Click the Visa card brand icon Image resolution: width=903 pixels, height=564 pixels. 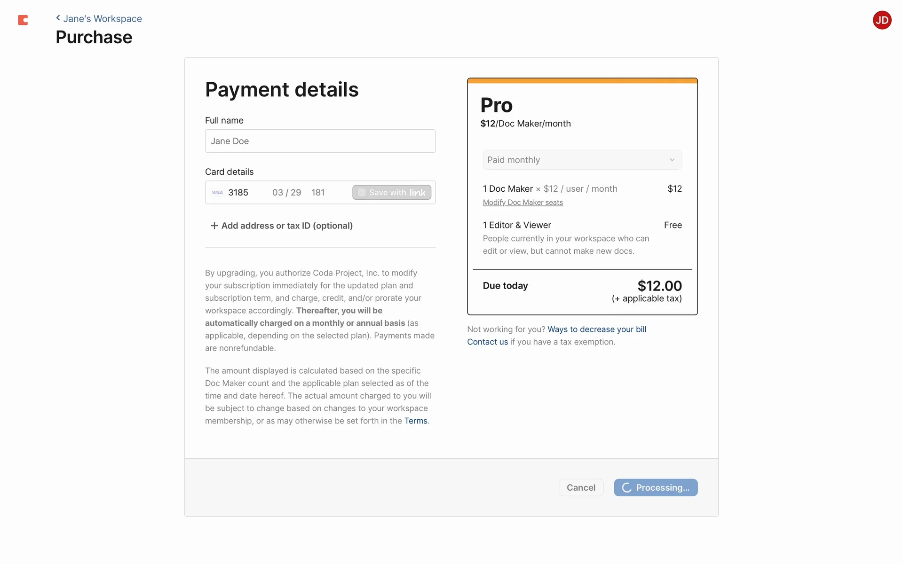click(x=217, y=192)
